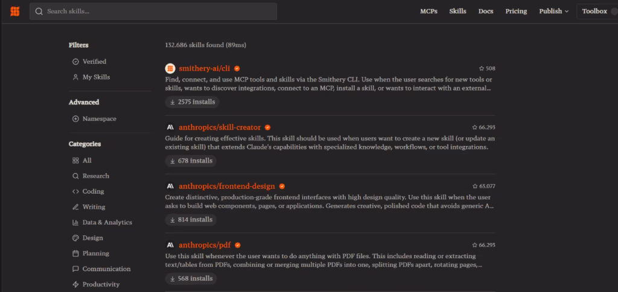Click the 508 stars count
The height and width of the screenshot is (292, 618).
pyautogui.click(x=487, y=69)
